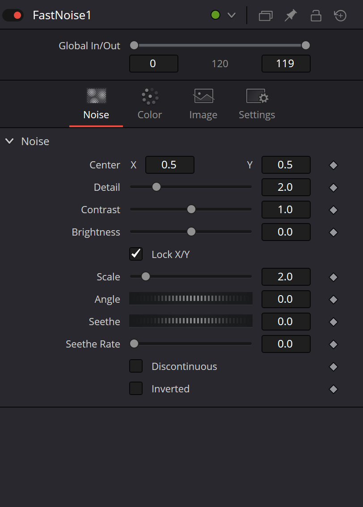Screen dimensions: 363x507
Task: Click the Brightness value field
Action: (286, 232)
